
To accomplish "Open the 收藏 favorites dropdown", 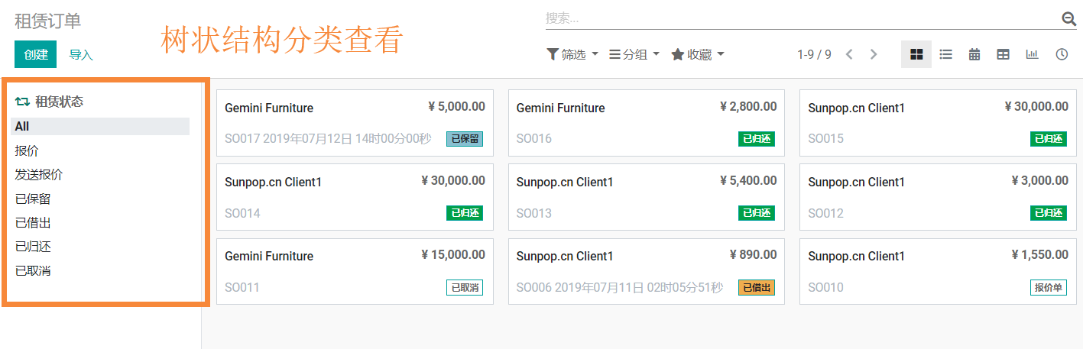I will click(697, 54).
